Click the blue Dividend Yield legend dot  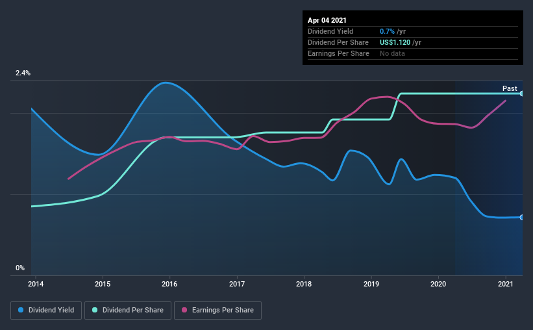click(21, 310)
